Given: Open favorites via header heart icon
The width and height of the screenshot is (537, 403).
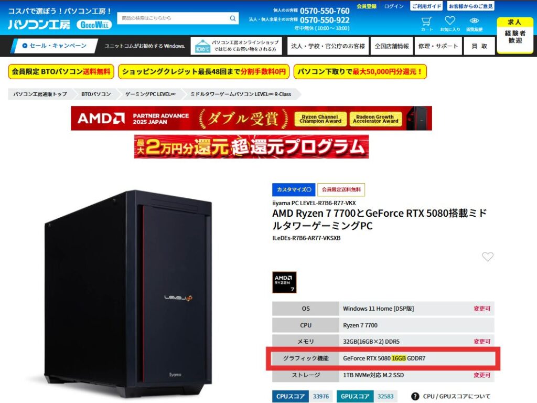Looking at the screenshot, I should 449,21.
